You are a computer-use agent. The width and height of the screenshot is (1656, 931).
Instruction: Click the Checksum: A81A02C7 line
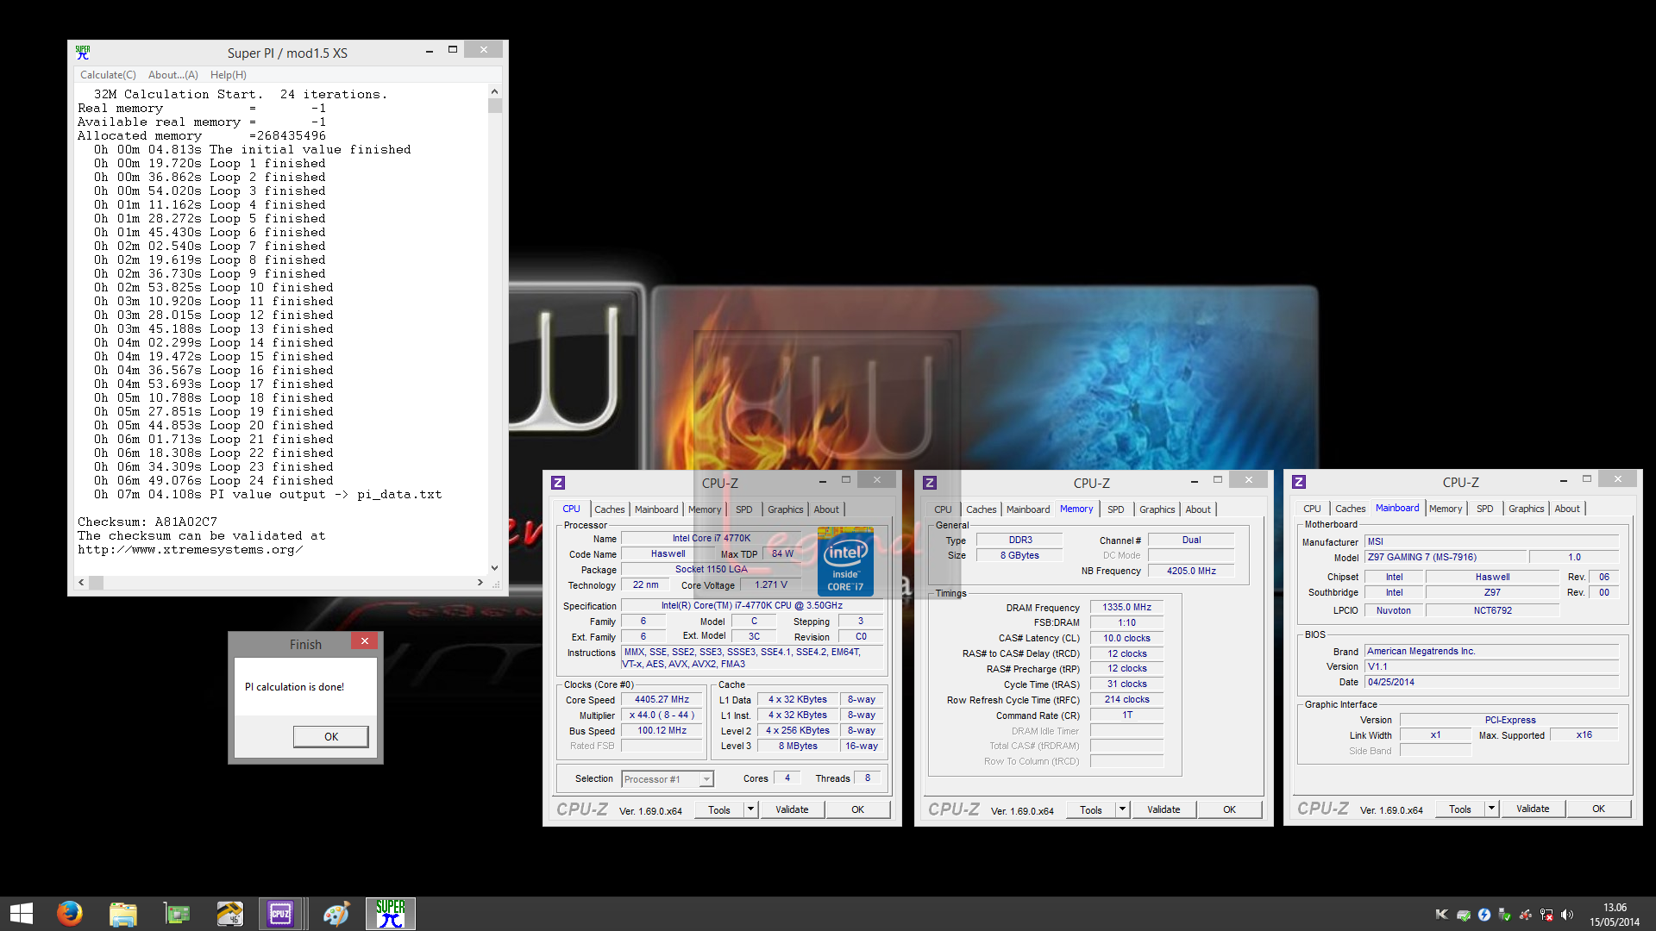[147, 522]
